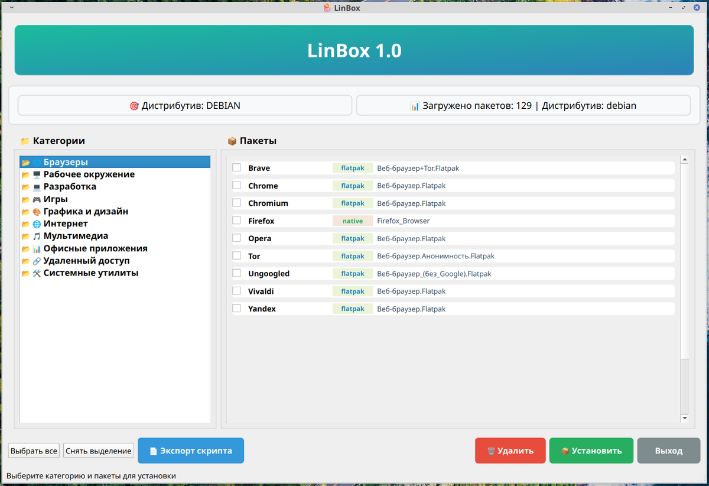Tick the Brave package checkbox
709x486 pixels.
coord(236,168)
